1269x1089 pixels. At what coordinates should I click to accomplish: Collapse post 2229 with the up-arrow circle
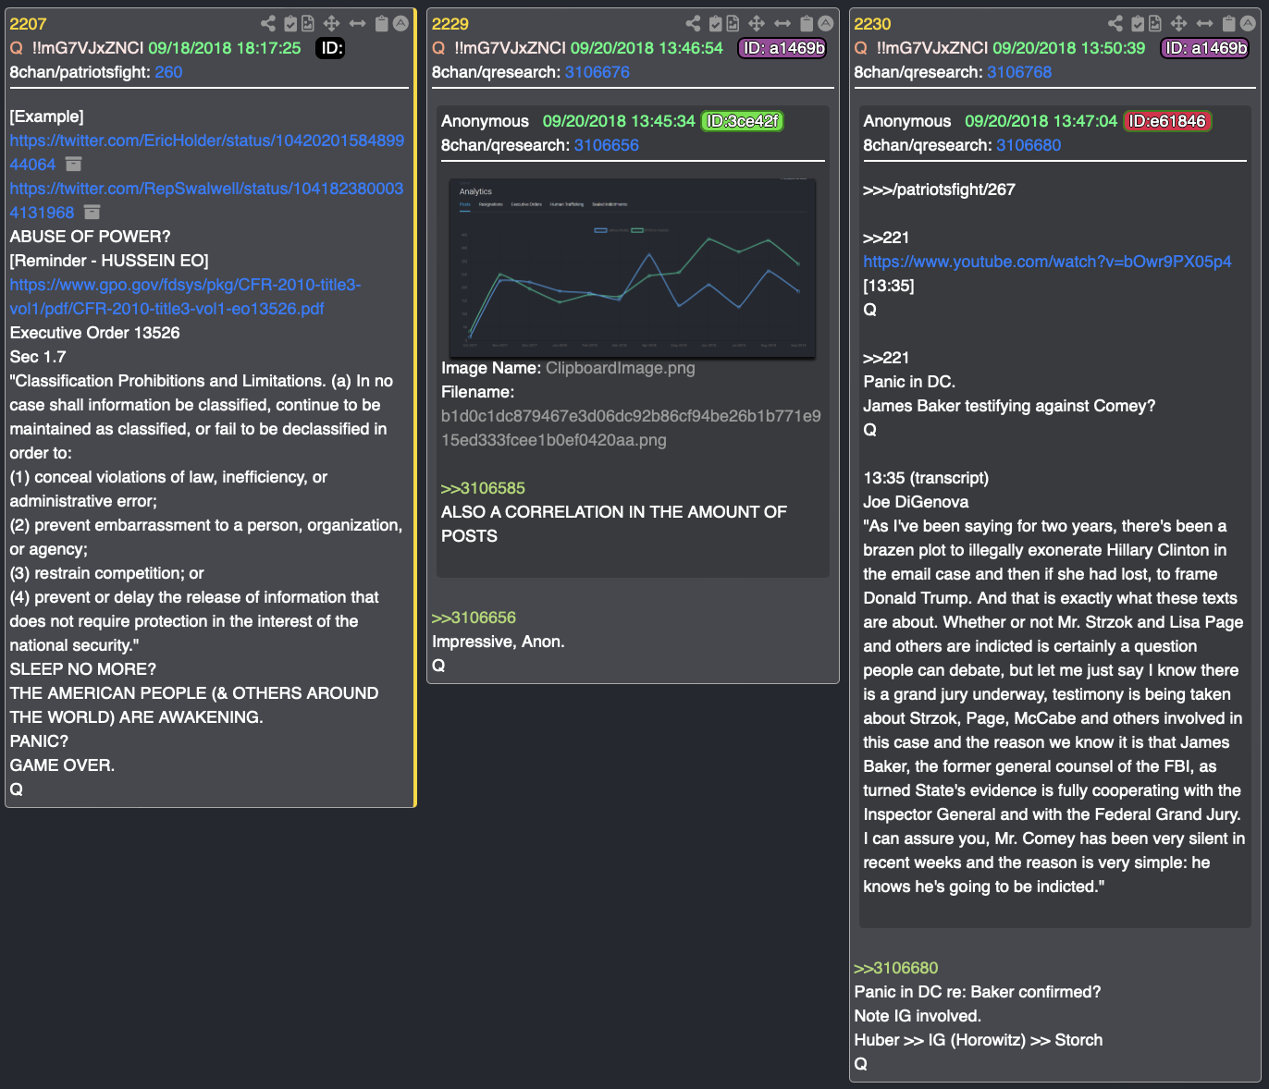(826, 24)
